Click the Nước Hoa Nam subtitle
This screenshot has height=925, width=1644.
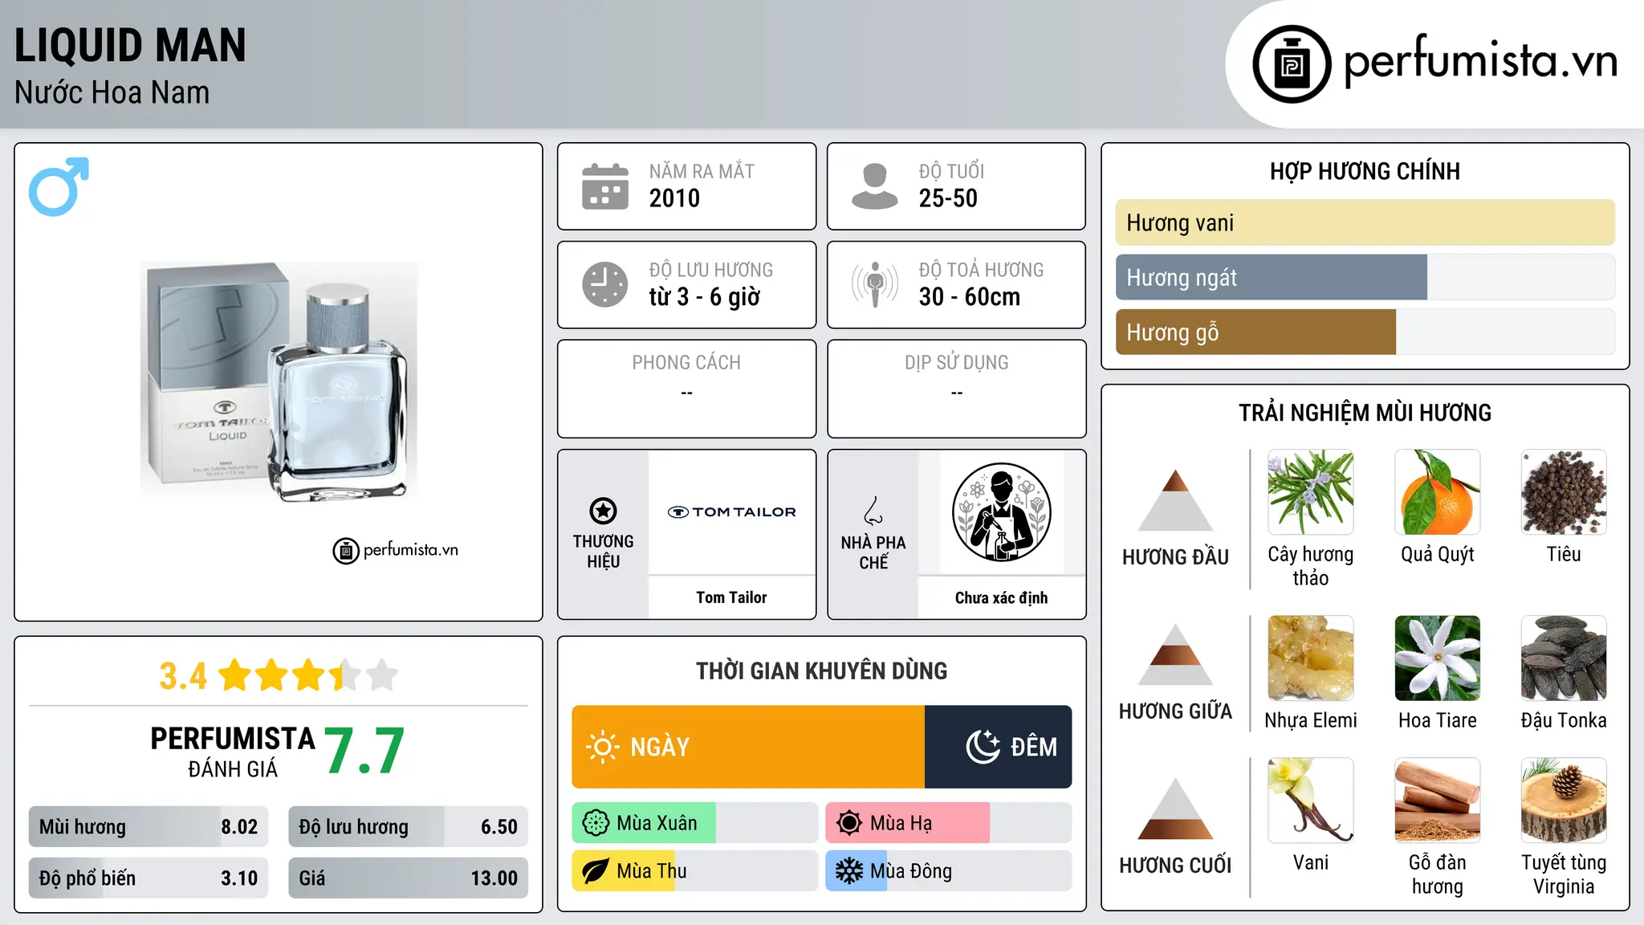[112, 92]
